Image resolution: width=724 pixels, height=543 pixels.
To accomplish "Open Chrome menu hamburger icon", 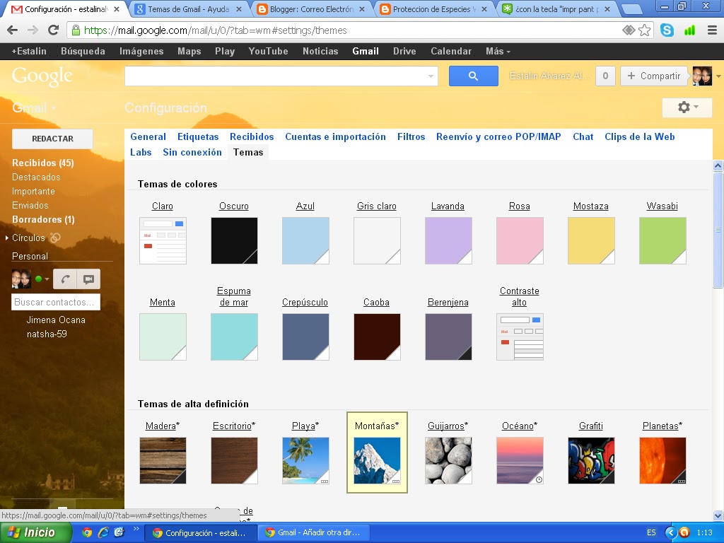I will click(712, 30).
